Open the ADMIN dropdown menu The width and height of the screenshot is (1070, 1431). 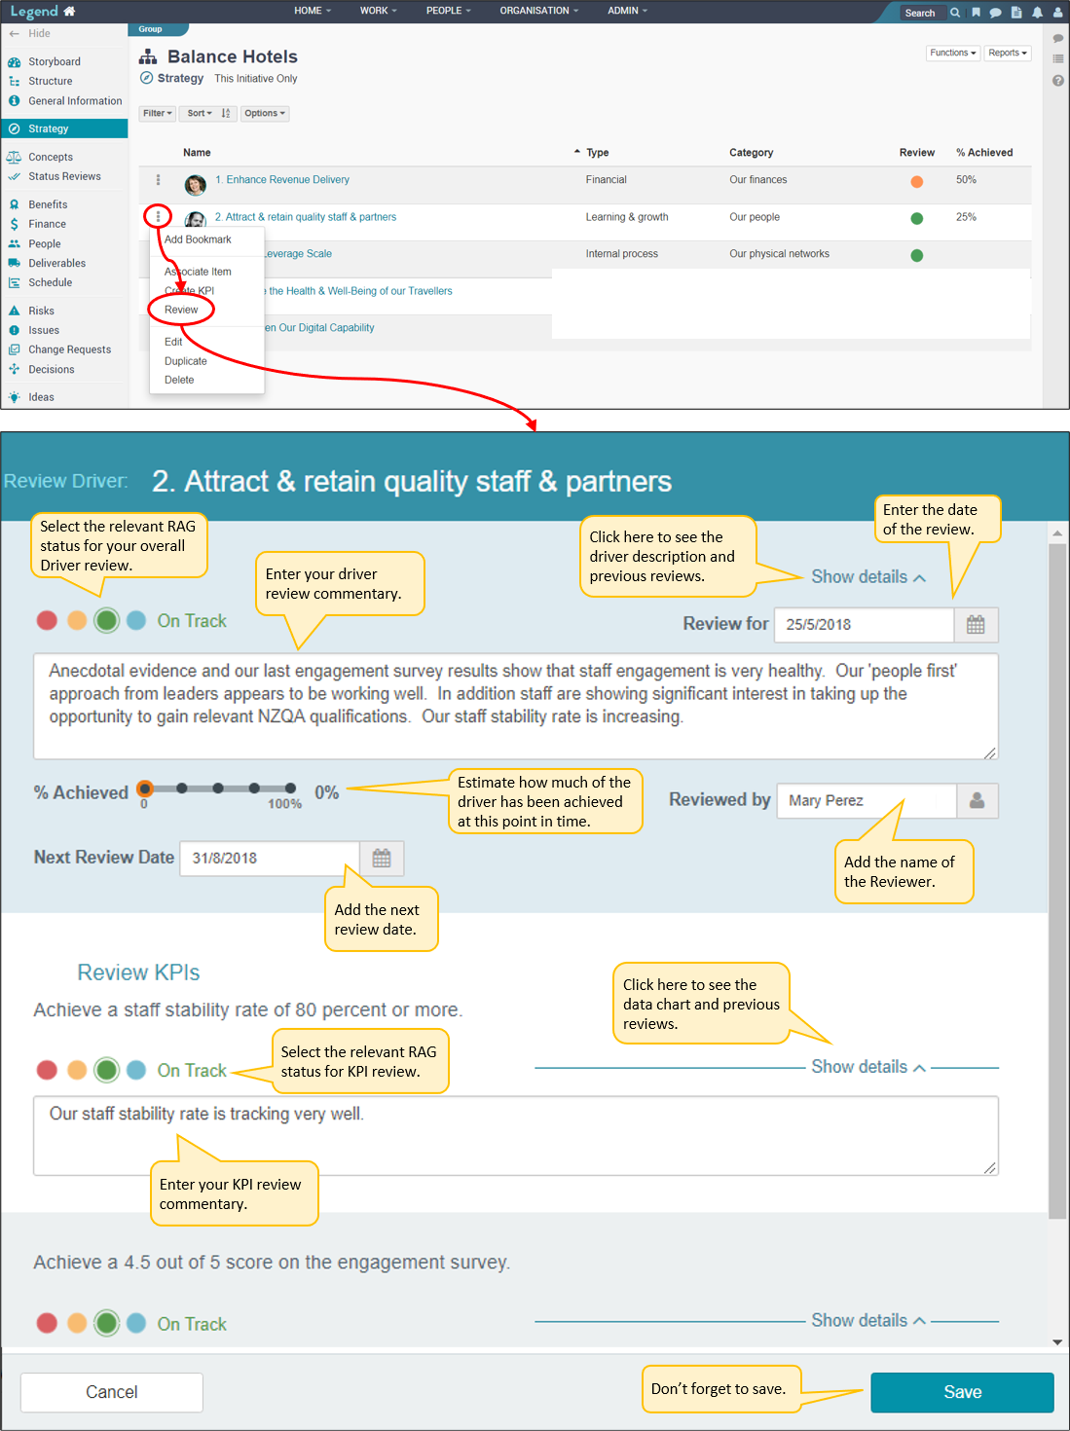pyautogui.click(x=628, y=11)
